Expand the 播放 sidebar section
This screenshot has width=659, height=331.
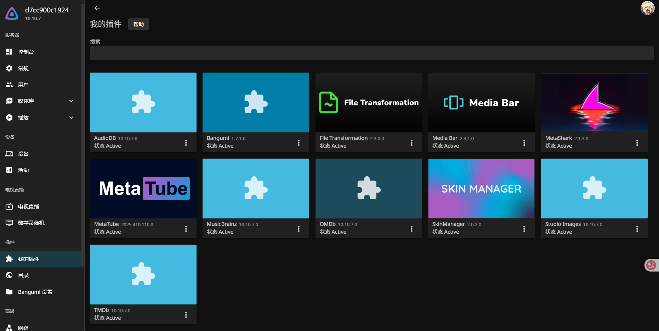point(71,118)
